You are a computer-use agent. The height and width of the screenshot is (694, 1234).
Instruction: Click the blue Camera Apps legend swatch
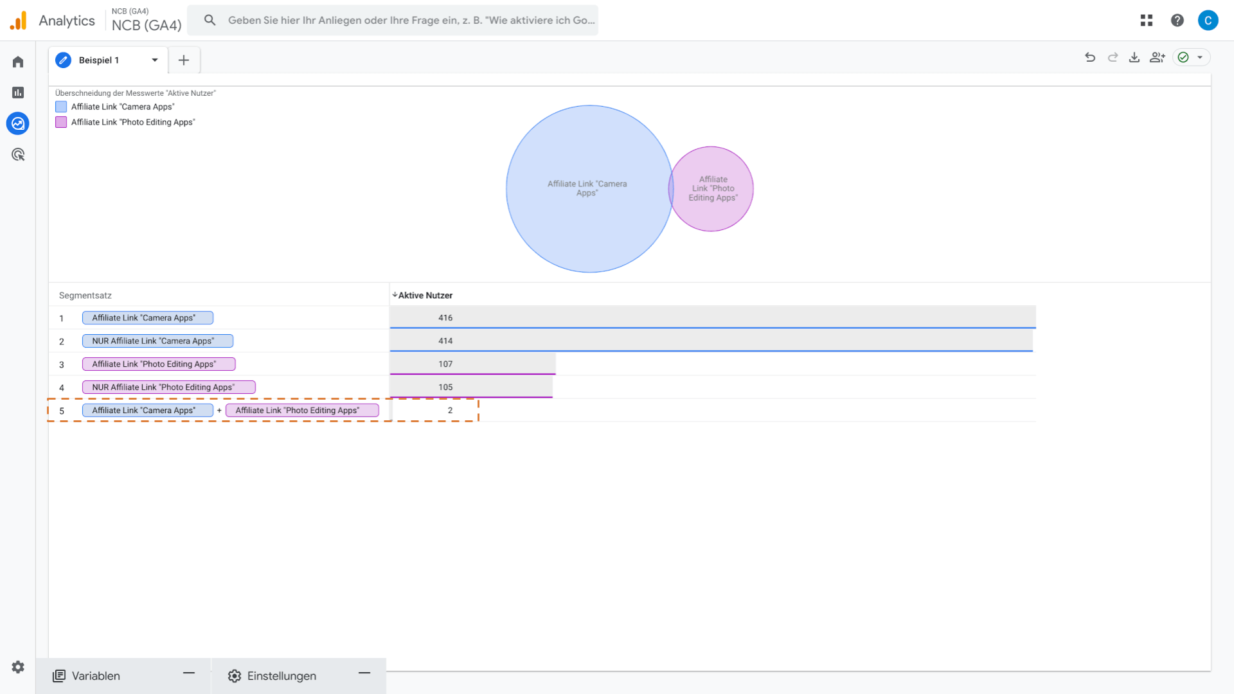click(61, 107)
